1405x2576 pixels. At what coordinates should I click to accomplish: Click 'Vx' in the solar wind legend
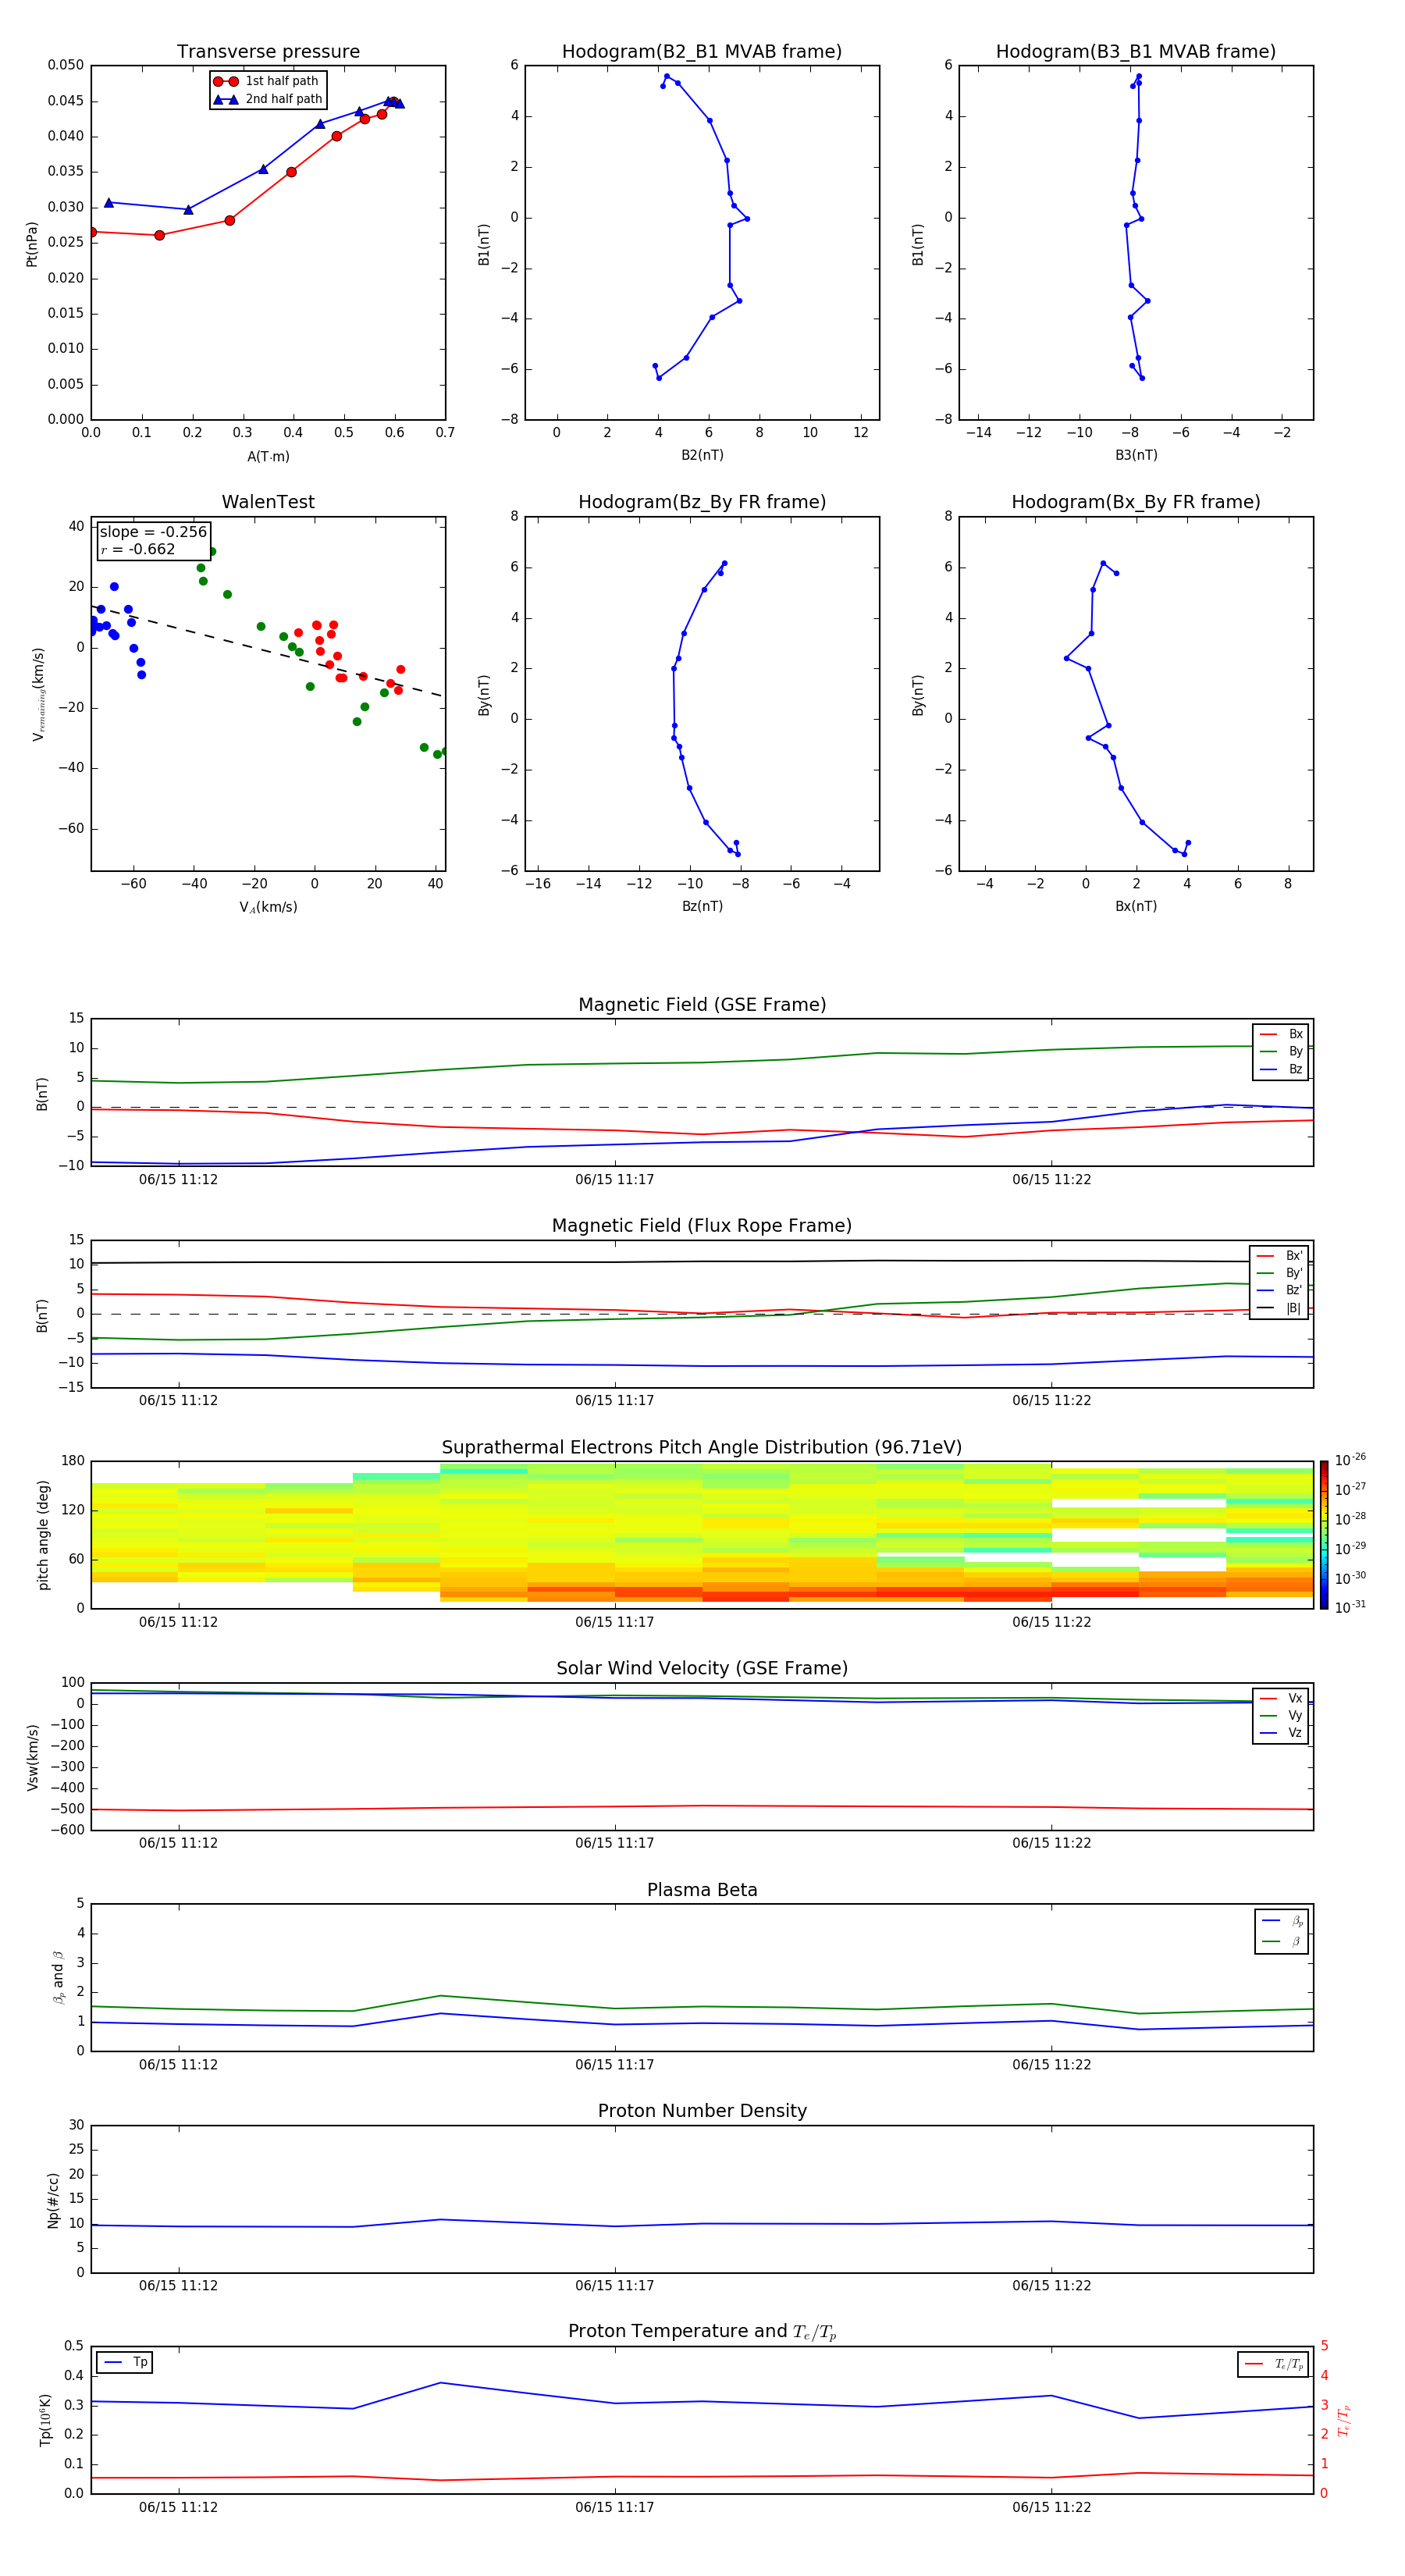[1295, 1698]
